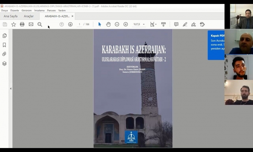The image size is (253, 152).
Task: Click the Adobe PDF icon in title bar
Action: point(2,6)
